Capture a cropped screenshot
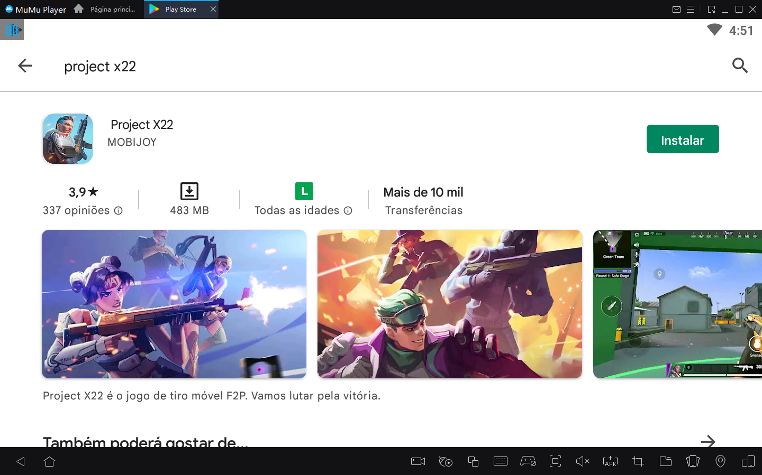 [638, 461]
